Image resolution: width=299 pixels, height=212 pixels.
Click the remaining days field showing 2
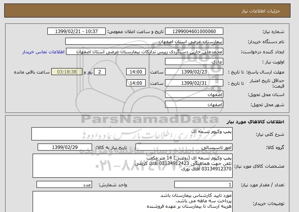pyautogui.click(x=100, y=72)
